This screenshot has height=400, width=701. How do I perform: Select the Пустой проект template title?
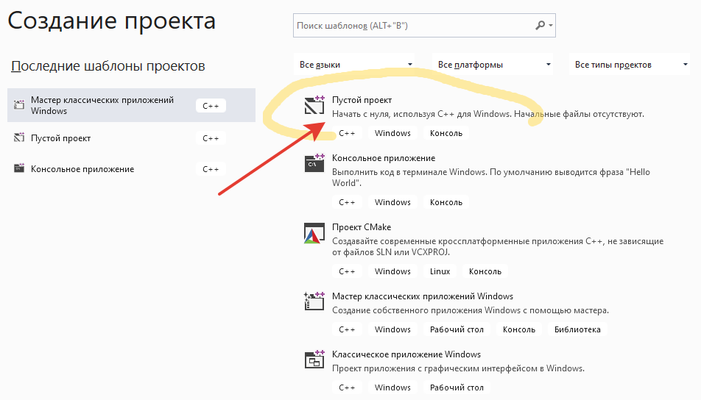362,100
